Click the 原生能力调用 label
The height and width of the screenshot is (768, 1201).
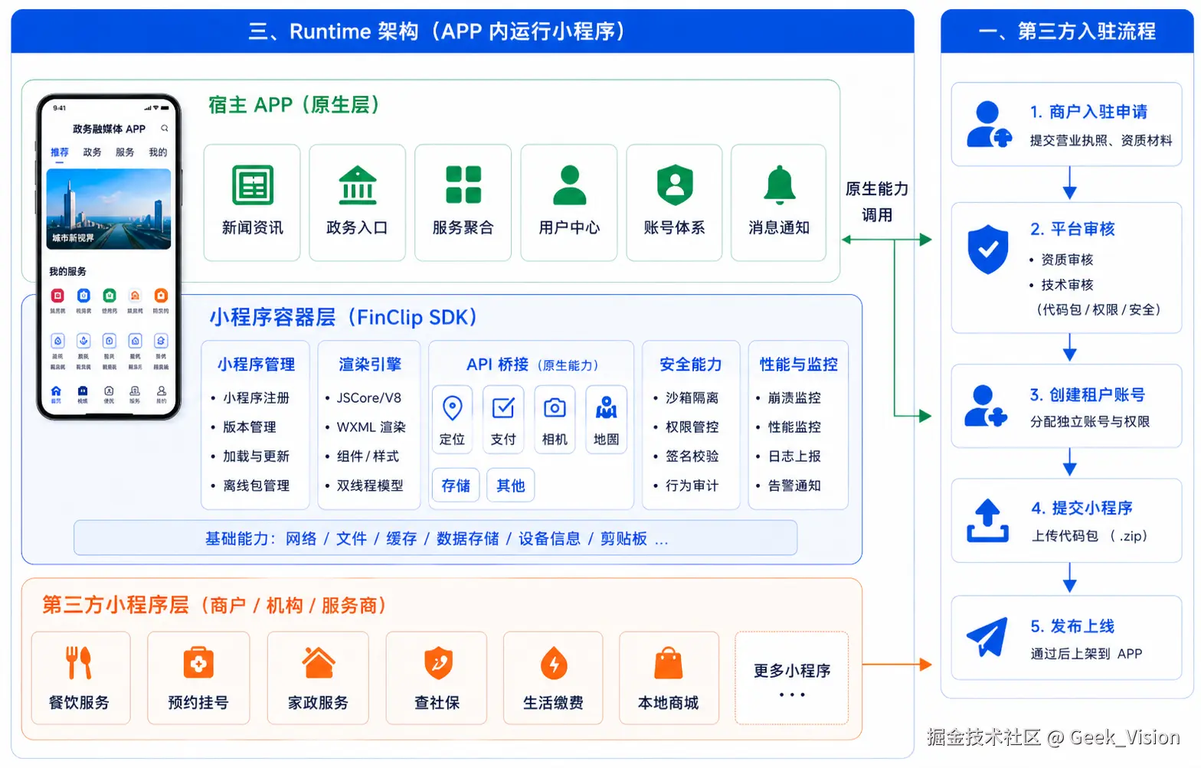point(878,201)
